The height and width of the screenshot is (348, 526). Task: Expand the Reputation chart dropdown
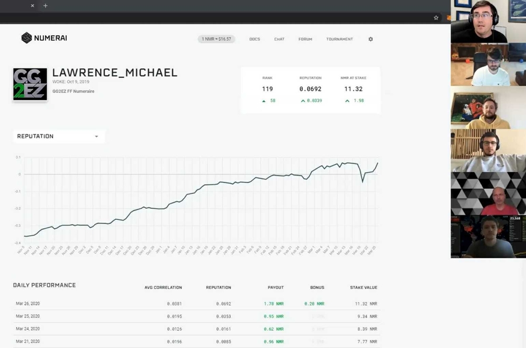[96, 136]
